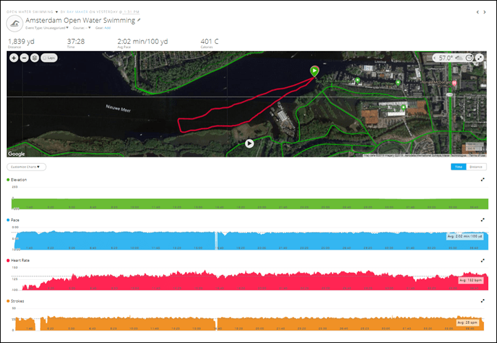Click the green start marker on map
Viewport: 497px width, 343px height.
[314, 71]
